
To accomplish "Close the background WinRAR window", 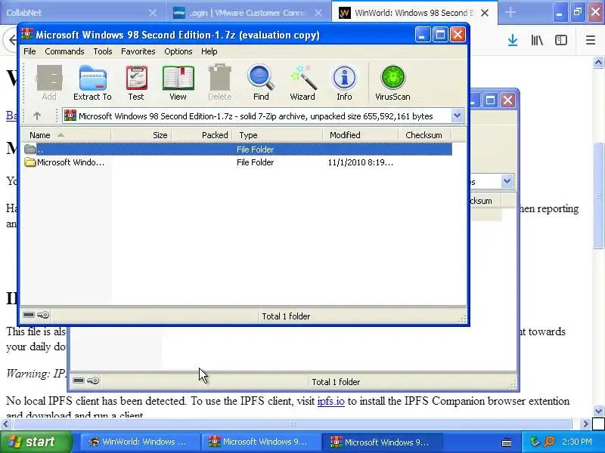I will tap(507, 100).
